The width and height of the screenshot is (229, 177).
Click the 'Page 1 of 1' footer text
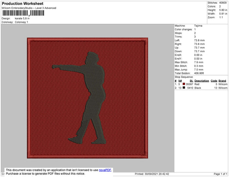pos(221,174)
